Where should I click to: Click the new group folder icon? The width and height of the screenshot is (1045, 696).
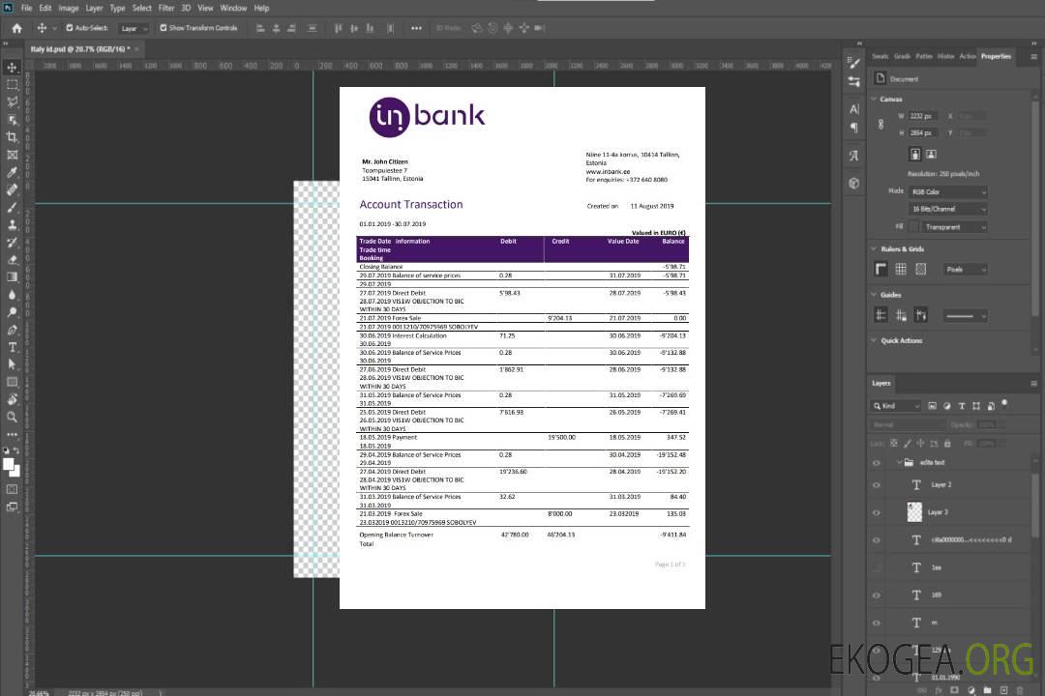pyautogui.click(x=987, y=690)
